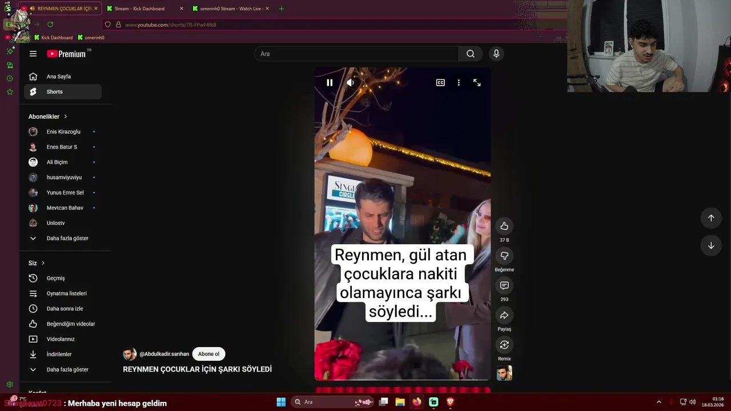Viewport: 731px width, 411px height.
Task: Click the taskbar Ara search box
Action: point(332,402)
